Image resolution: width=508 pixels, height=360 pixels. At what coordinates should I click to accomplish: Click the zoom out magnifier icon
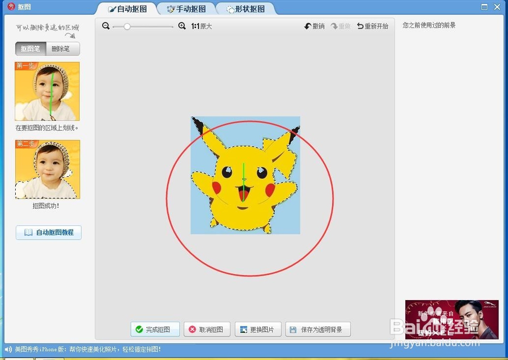pos(106,26)
